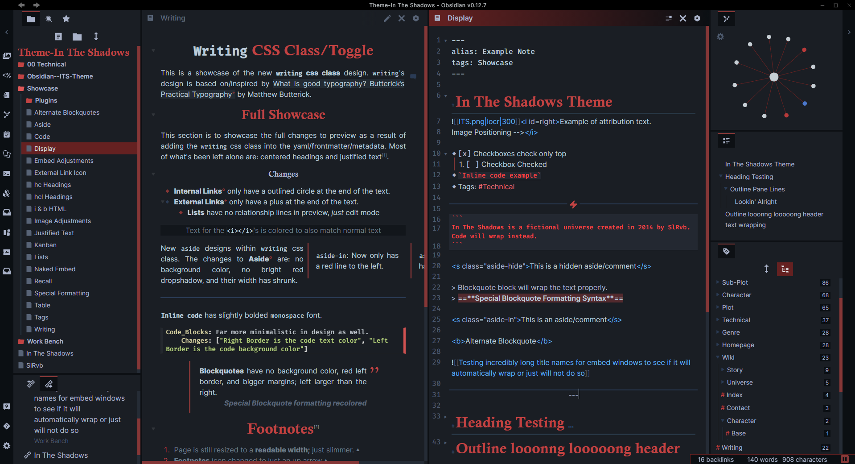Show the 16 backlinks in status bar

pos(715,460)
